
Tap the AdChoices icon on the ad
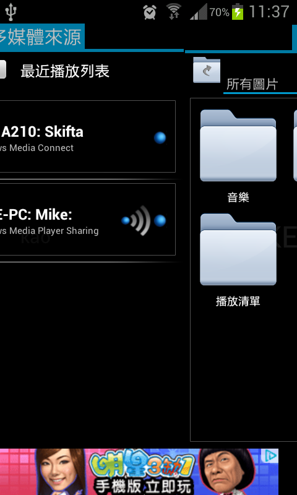(270, 455)
